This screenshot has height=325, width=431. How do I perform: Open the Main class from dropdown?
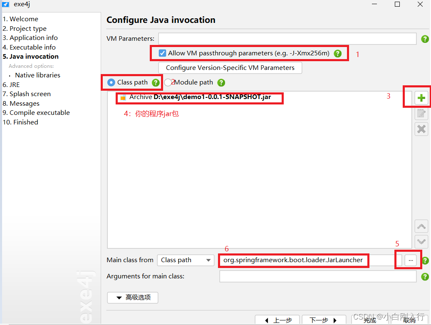186,260
